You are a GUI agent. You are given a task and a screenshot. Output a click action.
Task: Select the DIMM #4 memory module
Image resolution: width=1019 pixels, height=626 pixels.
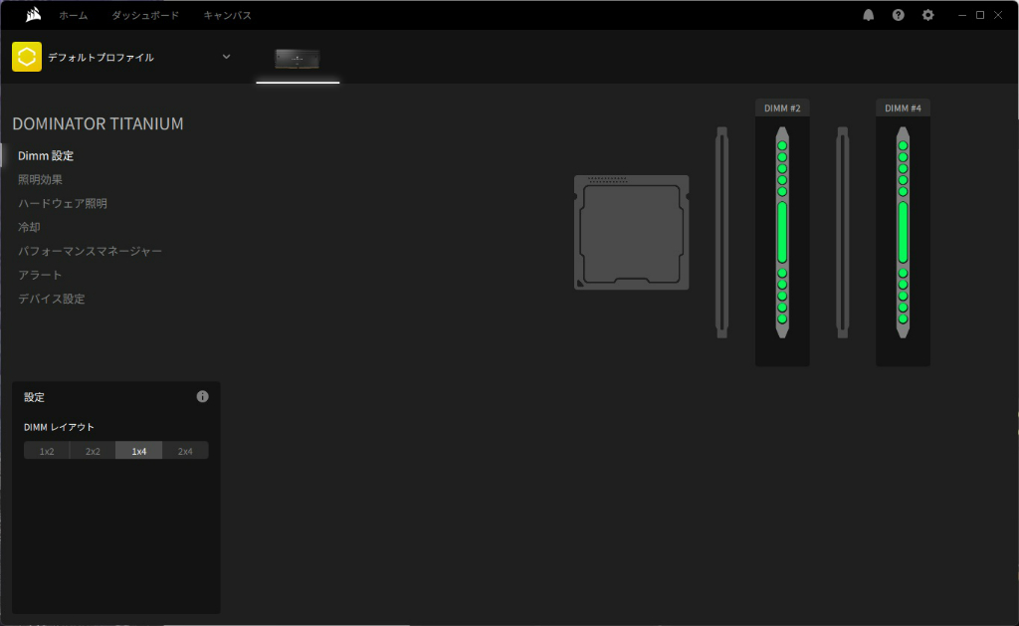(903, 232)
